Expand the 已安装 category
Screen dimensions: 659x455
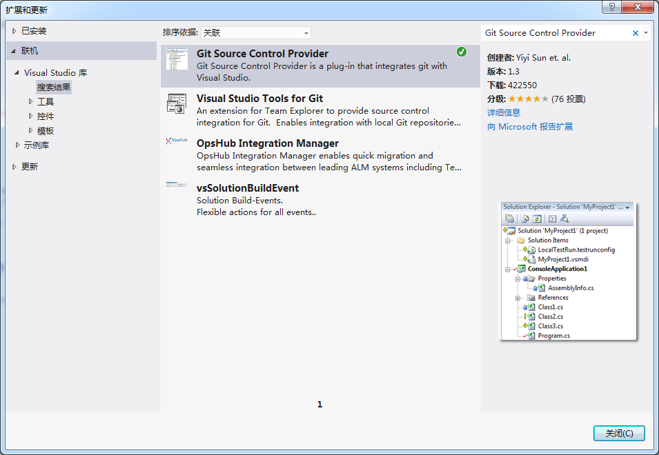14,31
